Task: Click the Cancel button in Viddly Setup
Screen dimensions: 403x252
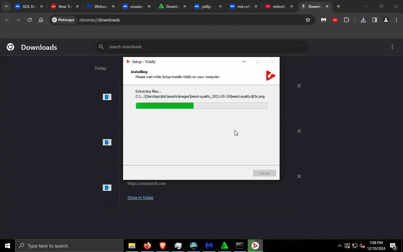Action: (x=264, y=173)
